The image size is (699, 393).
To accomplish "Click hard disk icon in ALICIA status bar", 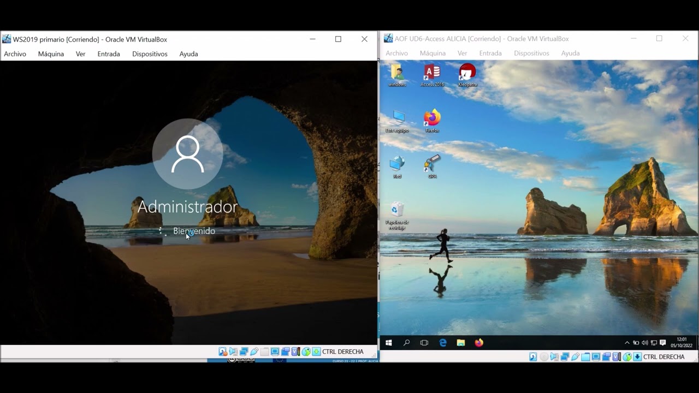I will [533, 356].
